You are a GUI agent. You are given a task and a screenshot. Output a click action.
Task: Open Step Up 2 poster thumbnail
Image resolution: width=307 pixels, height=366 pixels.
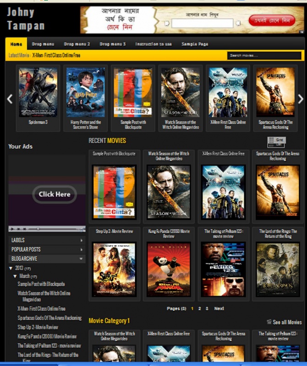coord(114,269)
